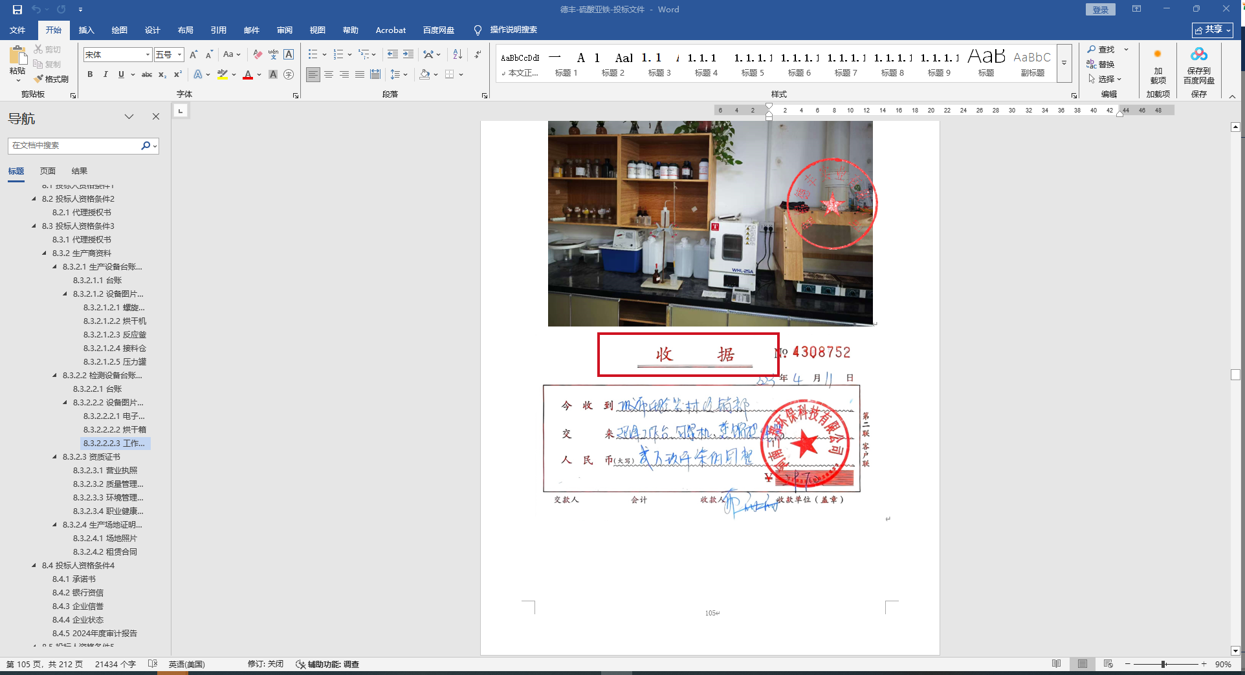Toggle subscript formatting
This screenshot has width=1245, height=675.
[x=162, y=75]
